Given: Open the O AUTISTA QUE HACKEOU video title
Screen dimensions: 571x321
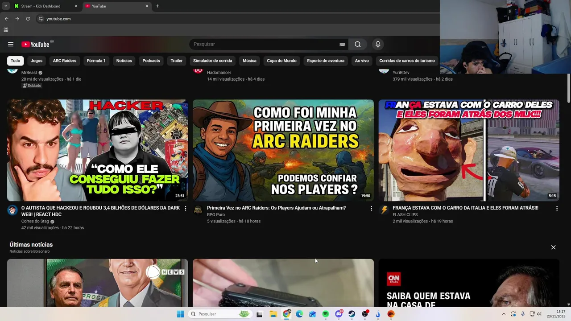Looking at the screenshot, I should [x=100, y=211].
